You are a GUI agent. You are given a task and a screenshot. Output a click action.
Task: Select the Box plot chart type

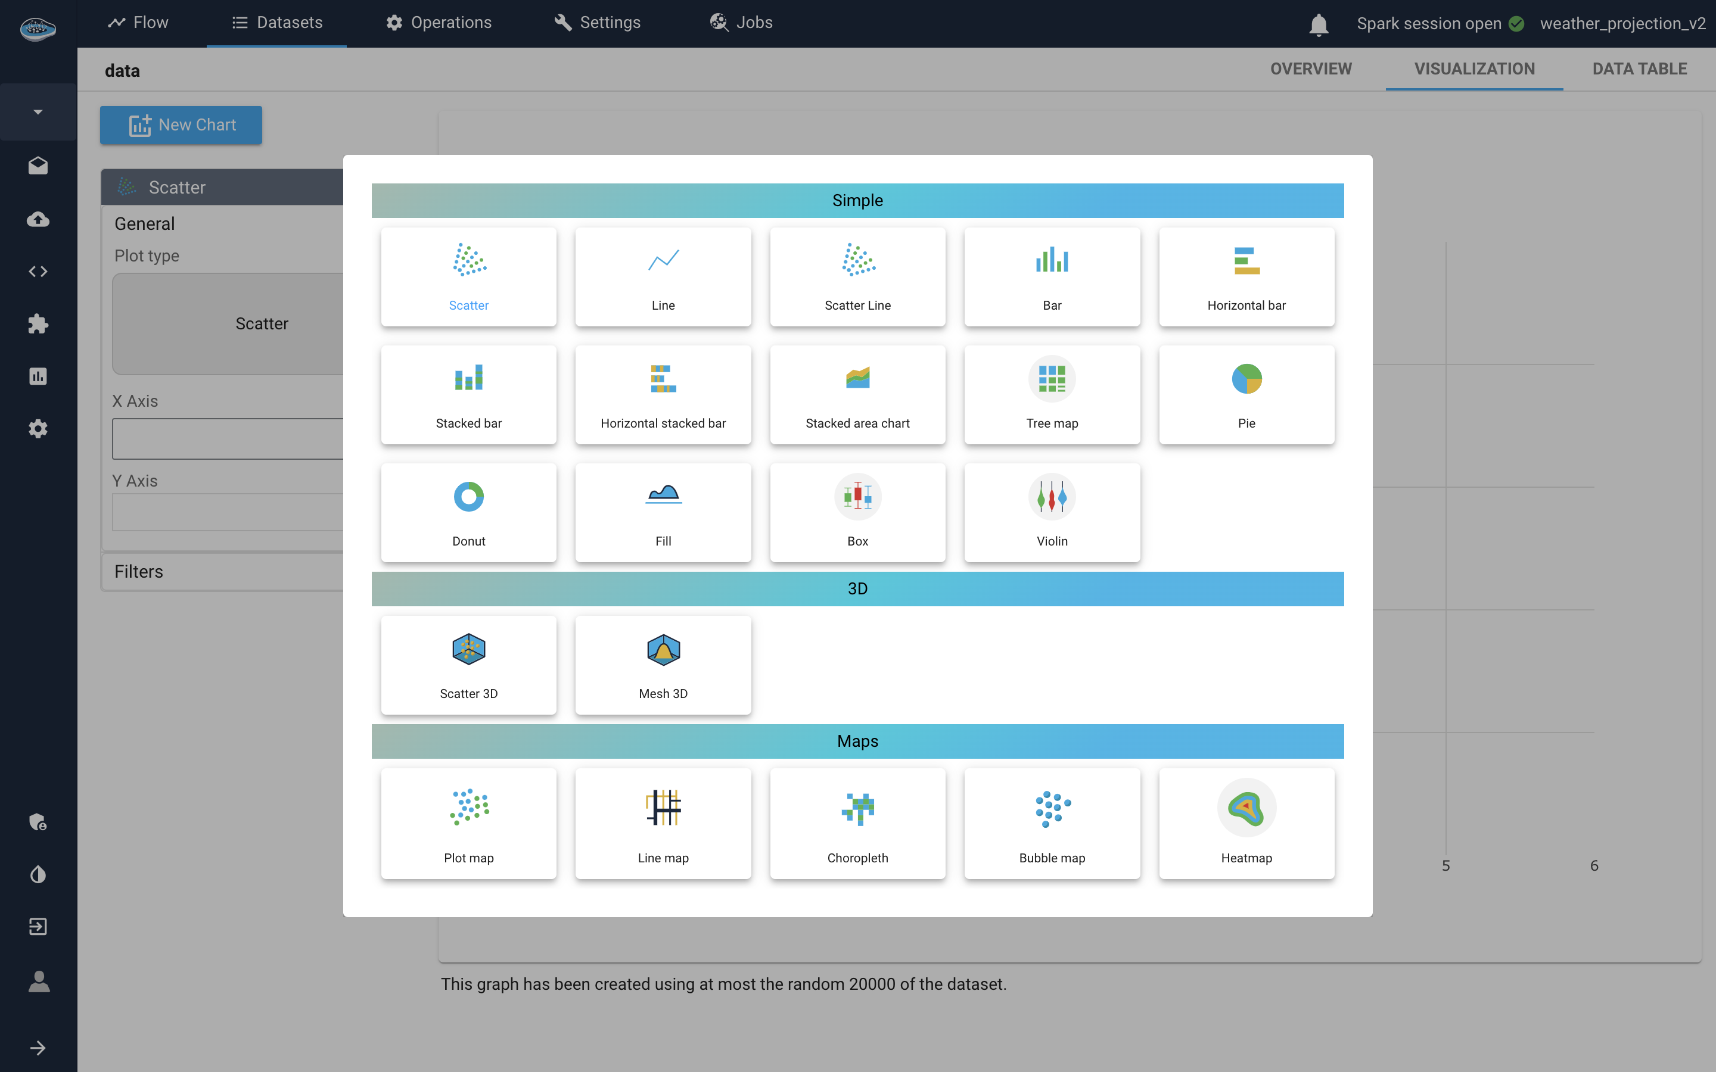pyautogui.click(x=857, y=512)
